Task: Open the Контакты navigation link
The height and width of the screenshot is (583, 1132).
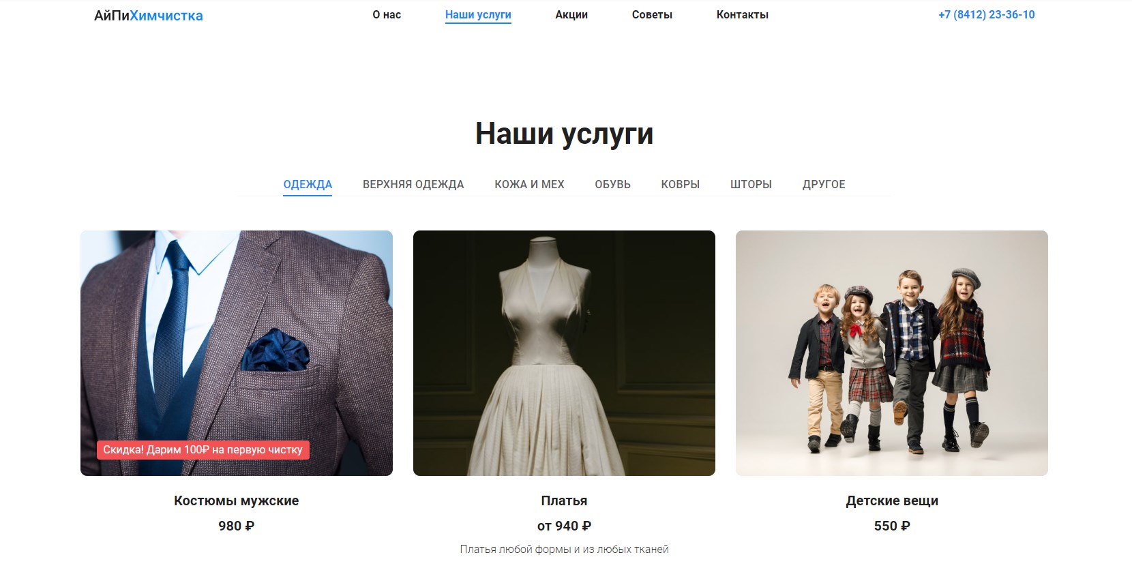Action: pyautogui.click(x=742, y=14)
